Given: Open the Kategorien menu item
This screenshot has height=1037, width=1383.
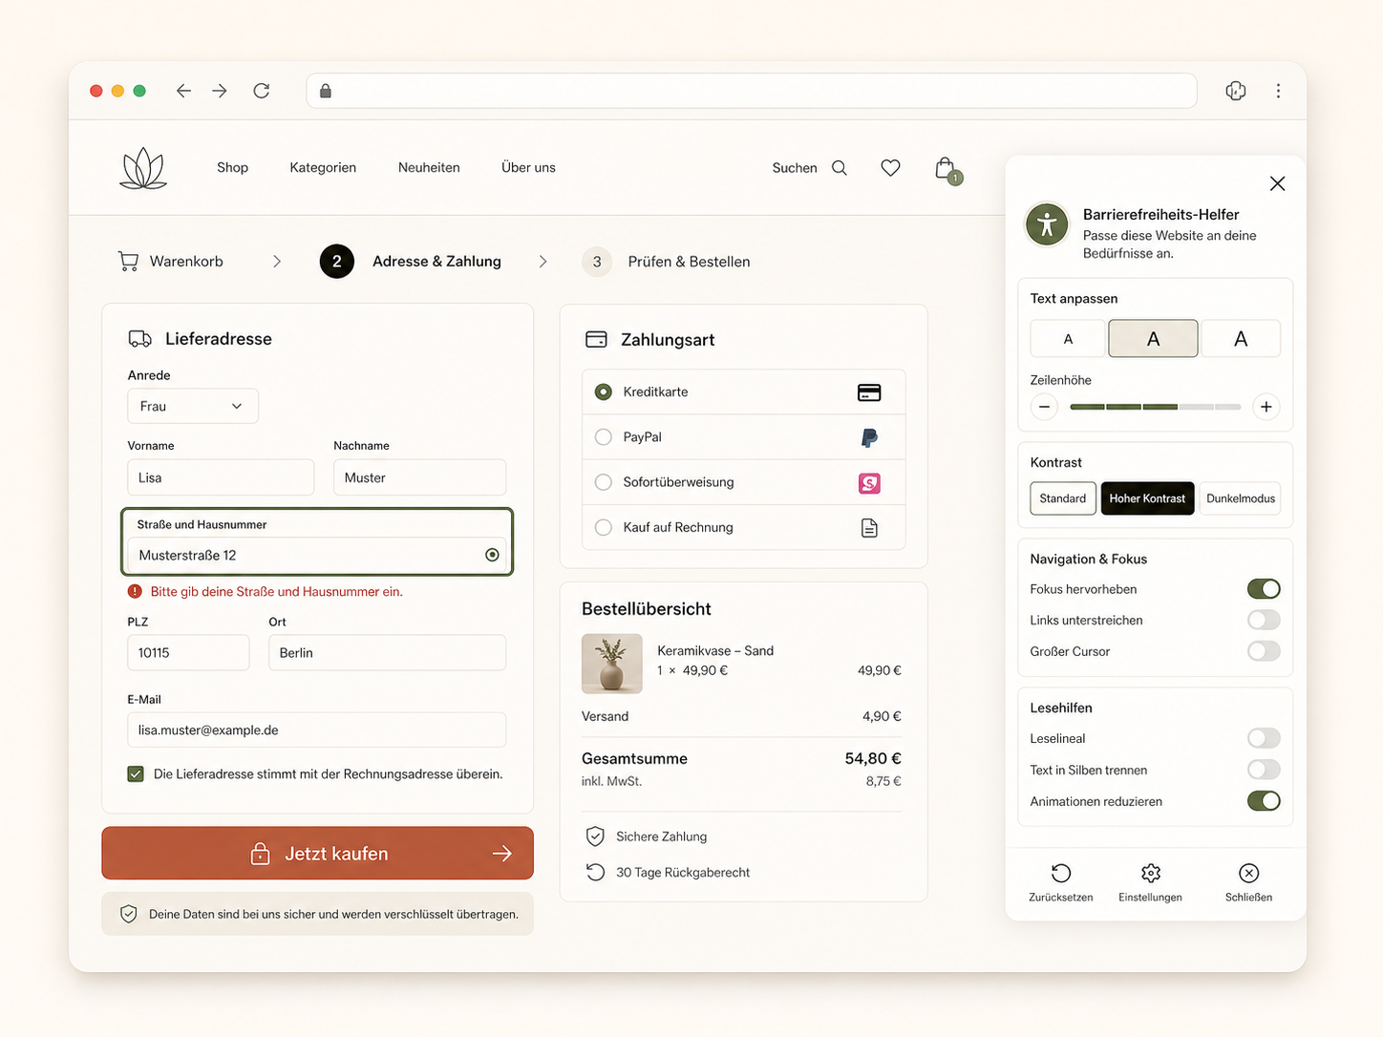Looking at the screenshot, I should tap(323, 168).
